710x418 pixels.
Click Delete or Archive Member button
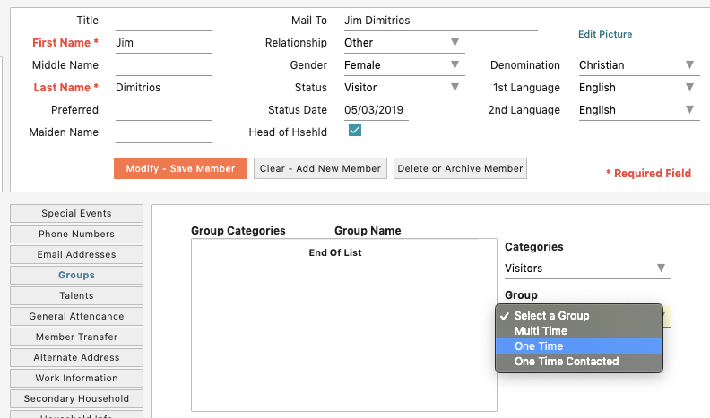coord(460,168)
